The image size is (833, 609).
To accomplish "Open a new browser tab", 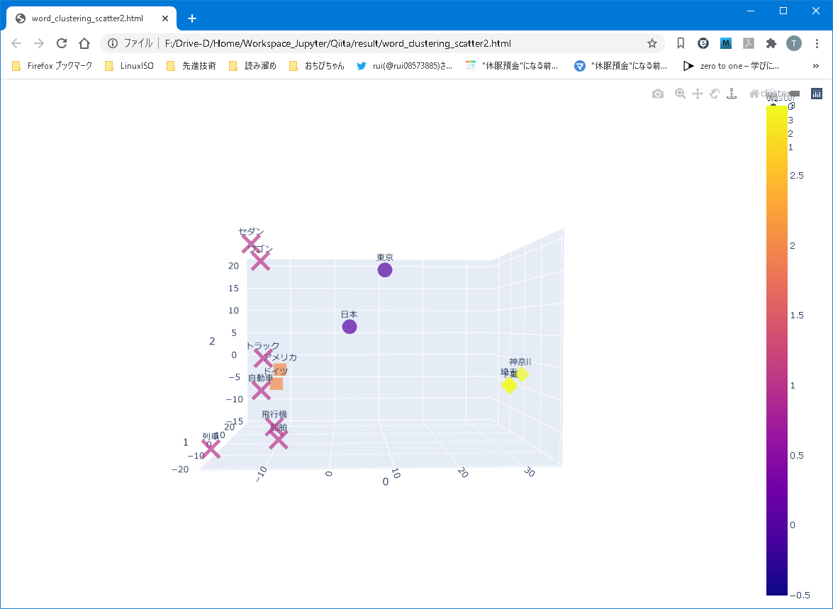I will 192,18.
